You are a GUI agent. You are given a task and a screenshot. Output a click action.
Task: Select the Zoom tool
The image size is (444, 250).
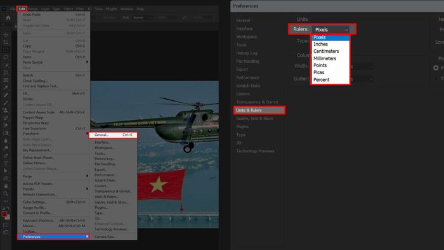6,194
